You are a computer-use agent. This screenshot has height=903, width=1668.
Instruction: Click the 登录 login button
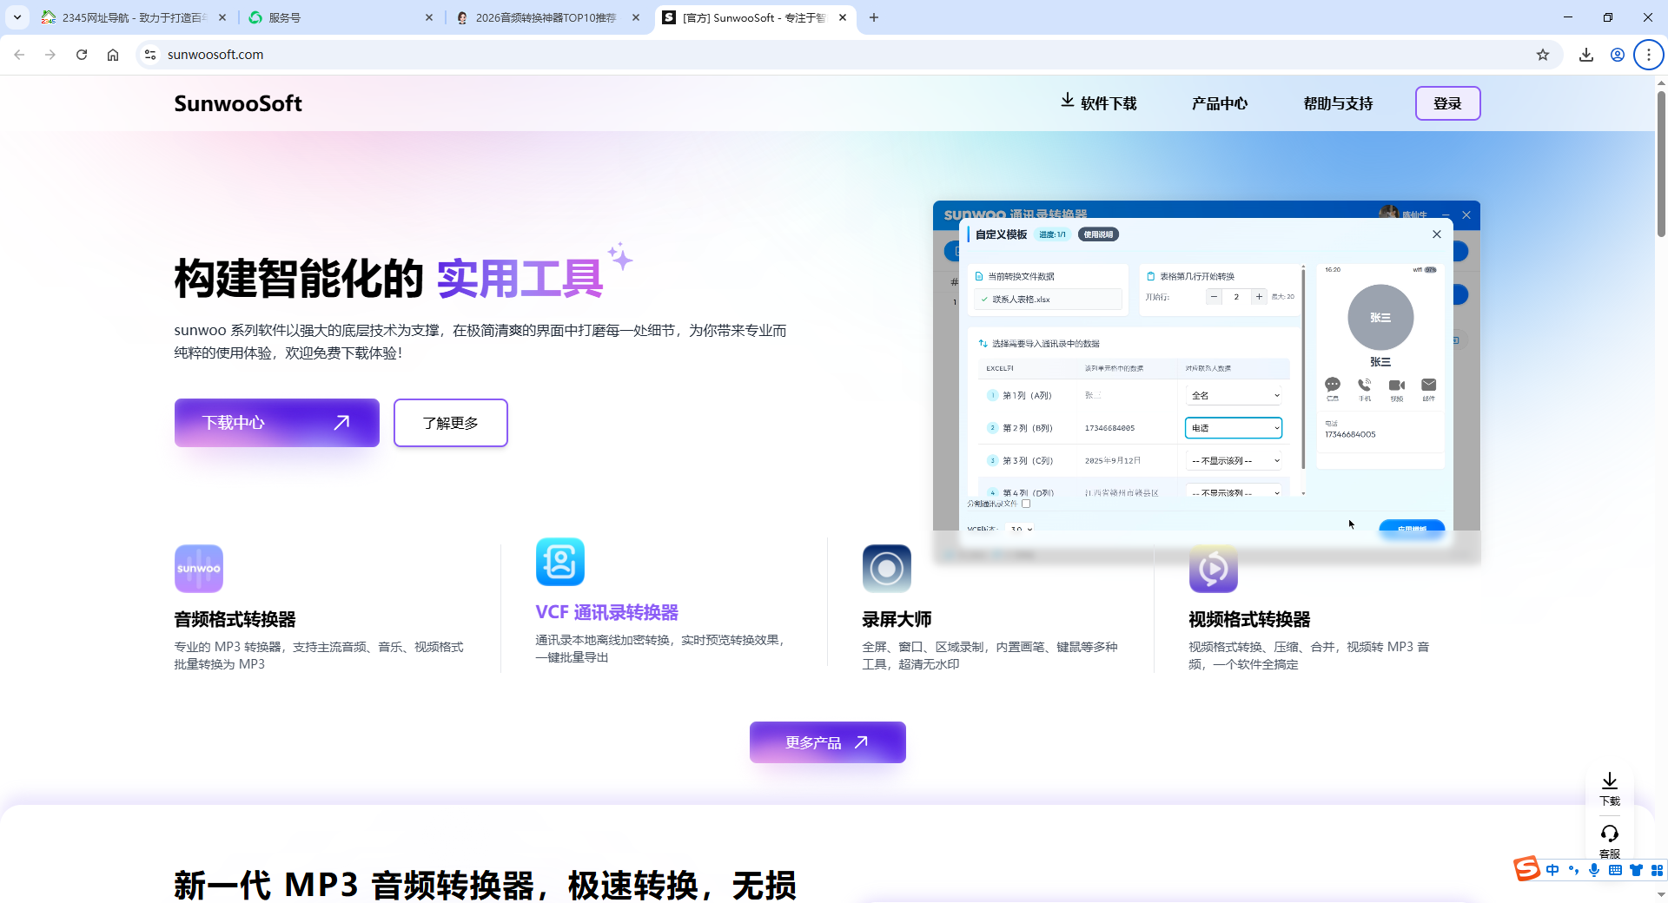click(1447, 103)
